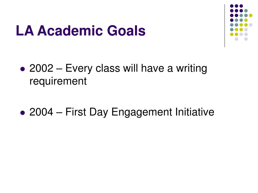This screenshot has width=258, height=193.
Task: Click the word Engagement in second bullet
Action: tap(142, 112)
